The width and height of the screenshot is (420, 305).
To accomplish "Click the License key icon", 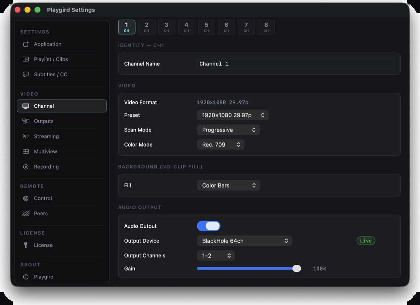I will (x=26, y=245).
